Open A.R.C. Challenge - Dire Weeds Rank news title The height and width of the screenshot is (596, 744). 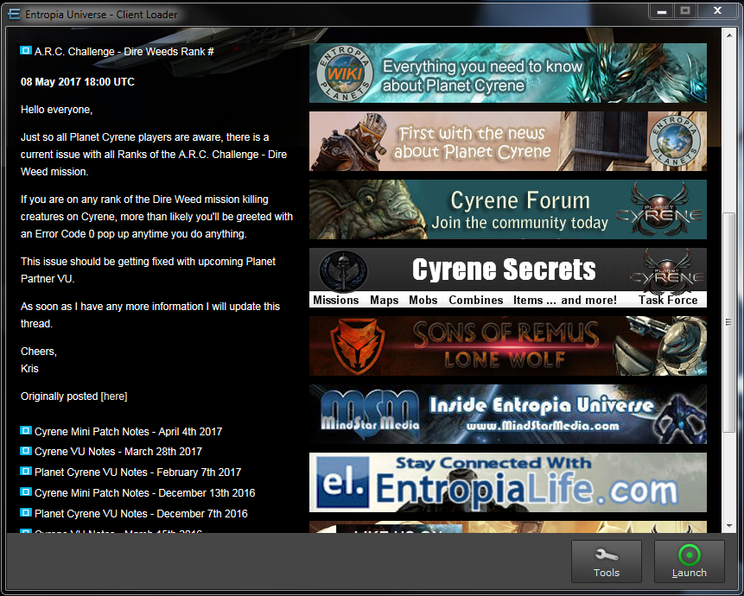pos(124,52)
